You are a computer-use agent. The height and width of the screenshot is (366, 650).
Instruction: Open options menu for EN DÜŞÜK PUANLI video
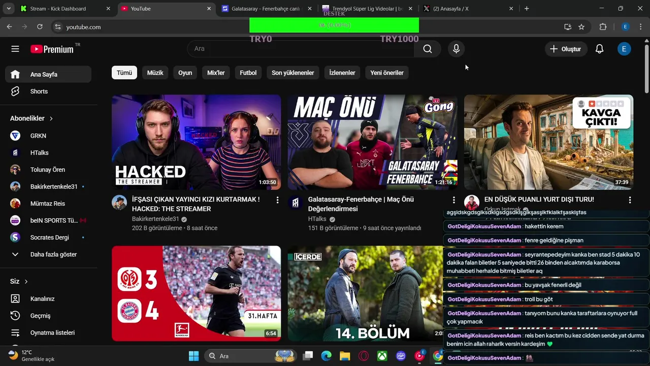(630, 200)
